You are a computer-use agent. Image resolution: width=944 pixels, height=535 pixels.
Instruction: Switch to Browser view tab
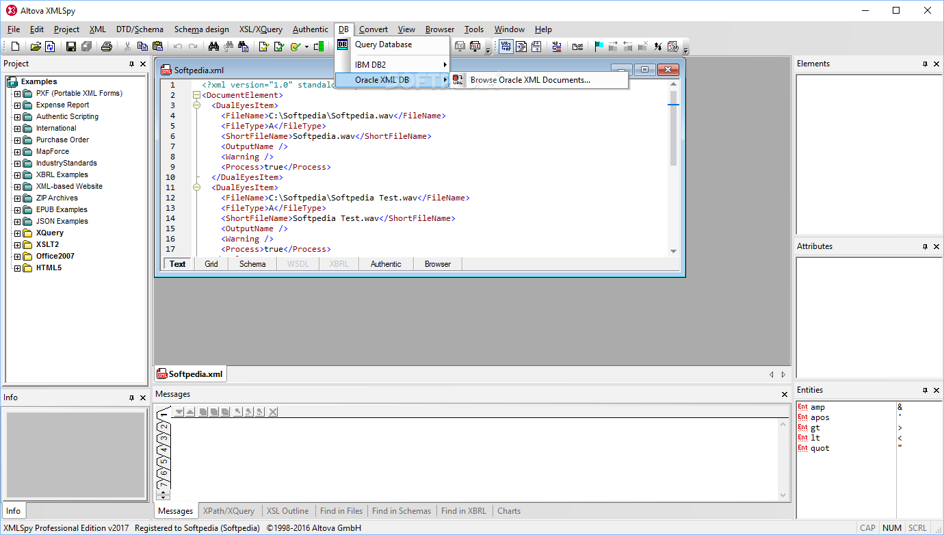438,264
